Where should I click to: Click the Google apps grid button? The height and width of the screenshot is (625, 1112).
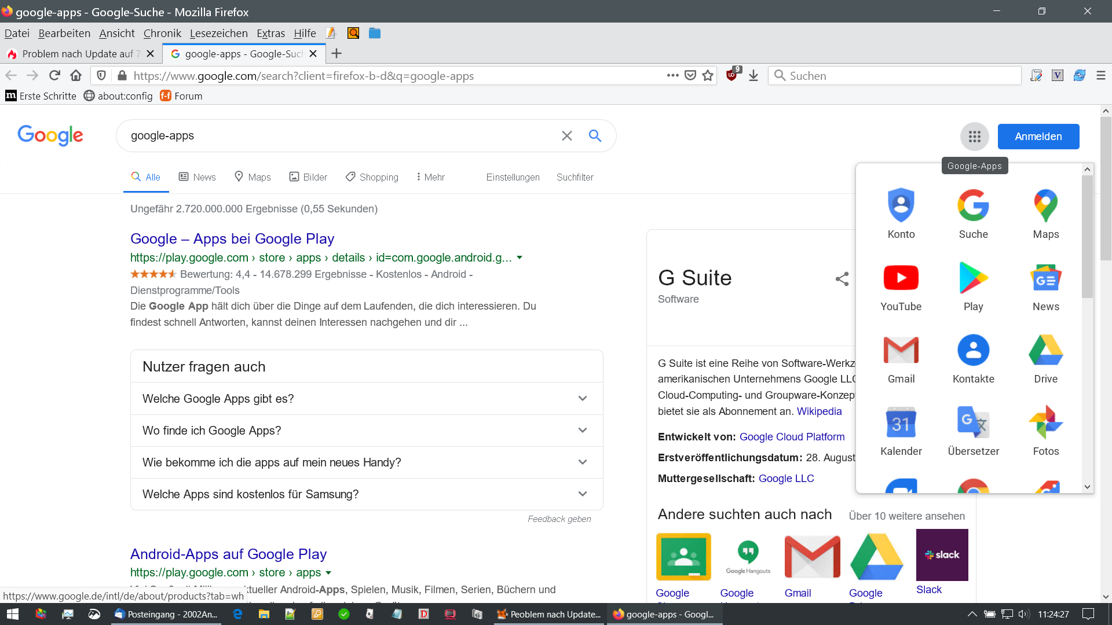pyautogui.click(x=974, y=137)
